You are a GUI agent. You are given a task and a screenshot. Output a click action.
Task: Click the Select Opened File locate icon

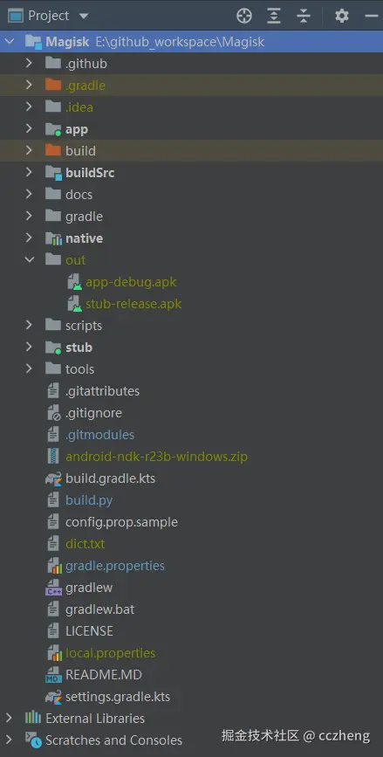click(244, 16)
